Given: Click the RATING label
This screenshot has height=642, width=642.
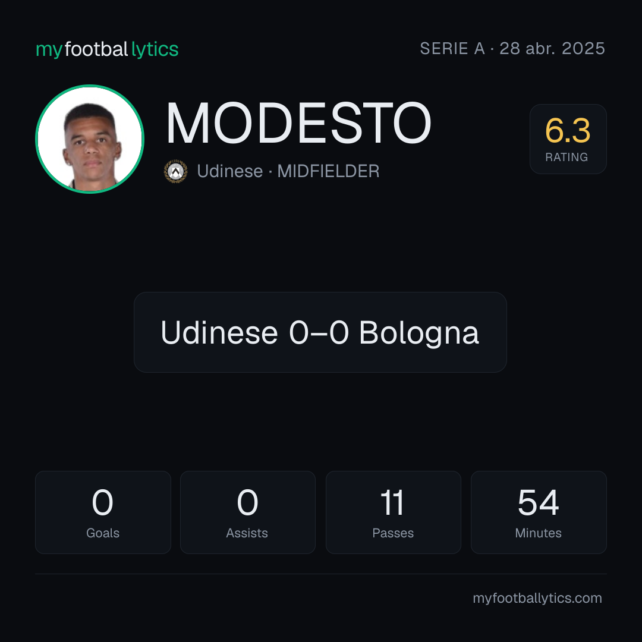Looking at the screenshot, I should [567, 157].
